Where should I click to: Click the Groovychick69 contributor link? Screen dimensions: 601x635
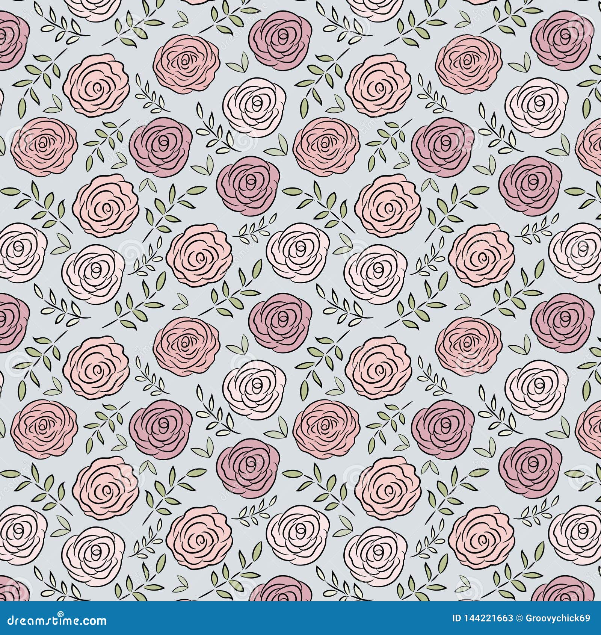[558, 618]
